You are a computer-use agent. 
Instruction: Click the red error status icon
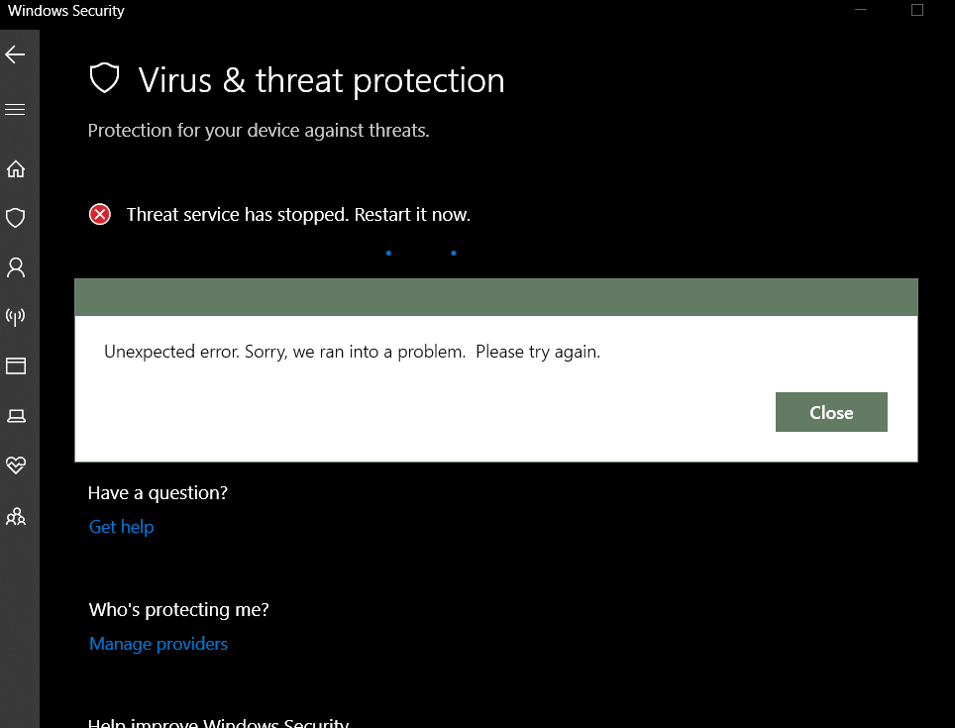tap(100, 214)
